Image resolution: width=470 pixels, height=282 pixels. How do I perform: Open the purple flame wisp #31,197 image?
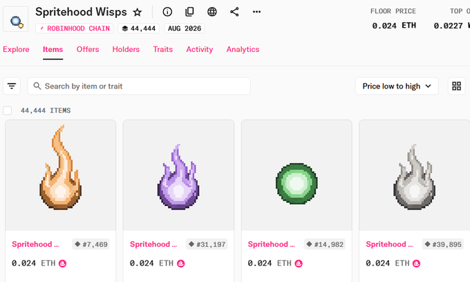pyautogui.click(x=178, y=176)
